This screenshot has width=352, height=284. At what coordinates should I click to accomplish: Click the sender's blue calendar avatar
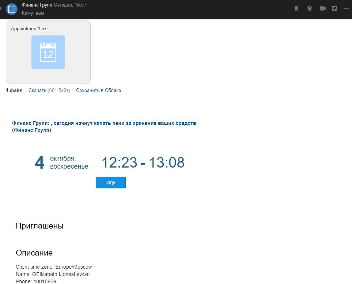coord(12,9)
